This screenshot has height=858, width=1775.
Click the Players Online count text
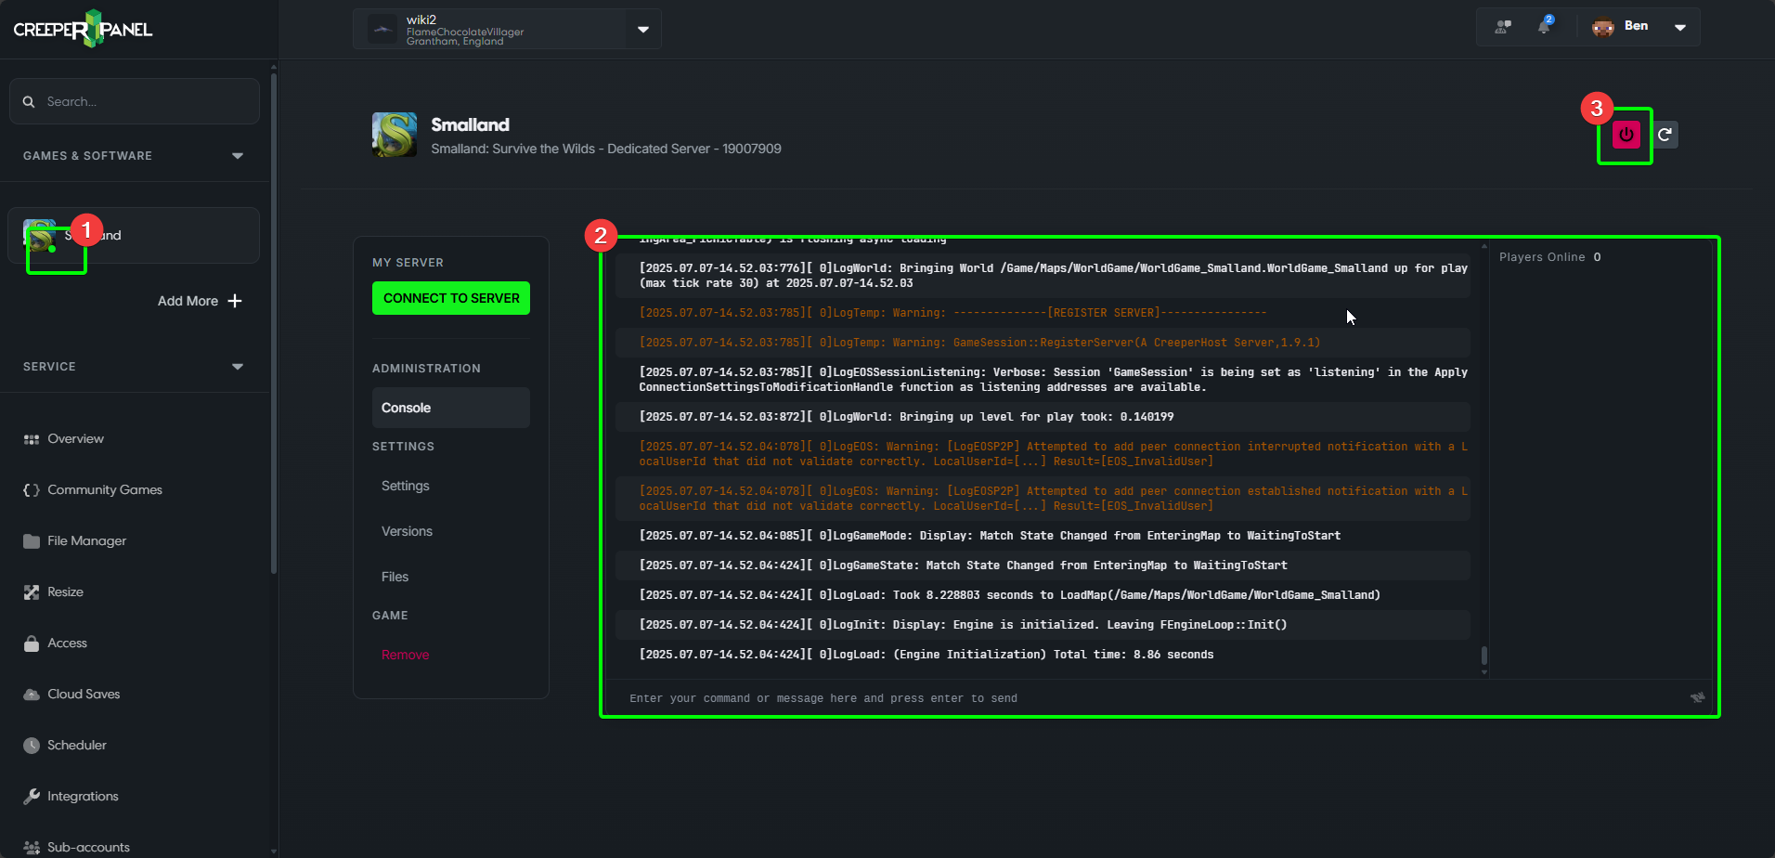1549,257
